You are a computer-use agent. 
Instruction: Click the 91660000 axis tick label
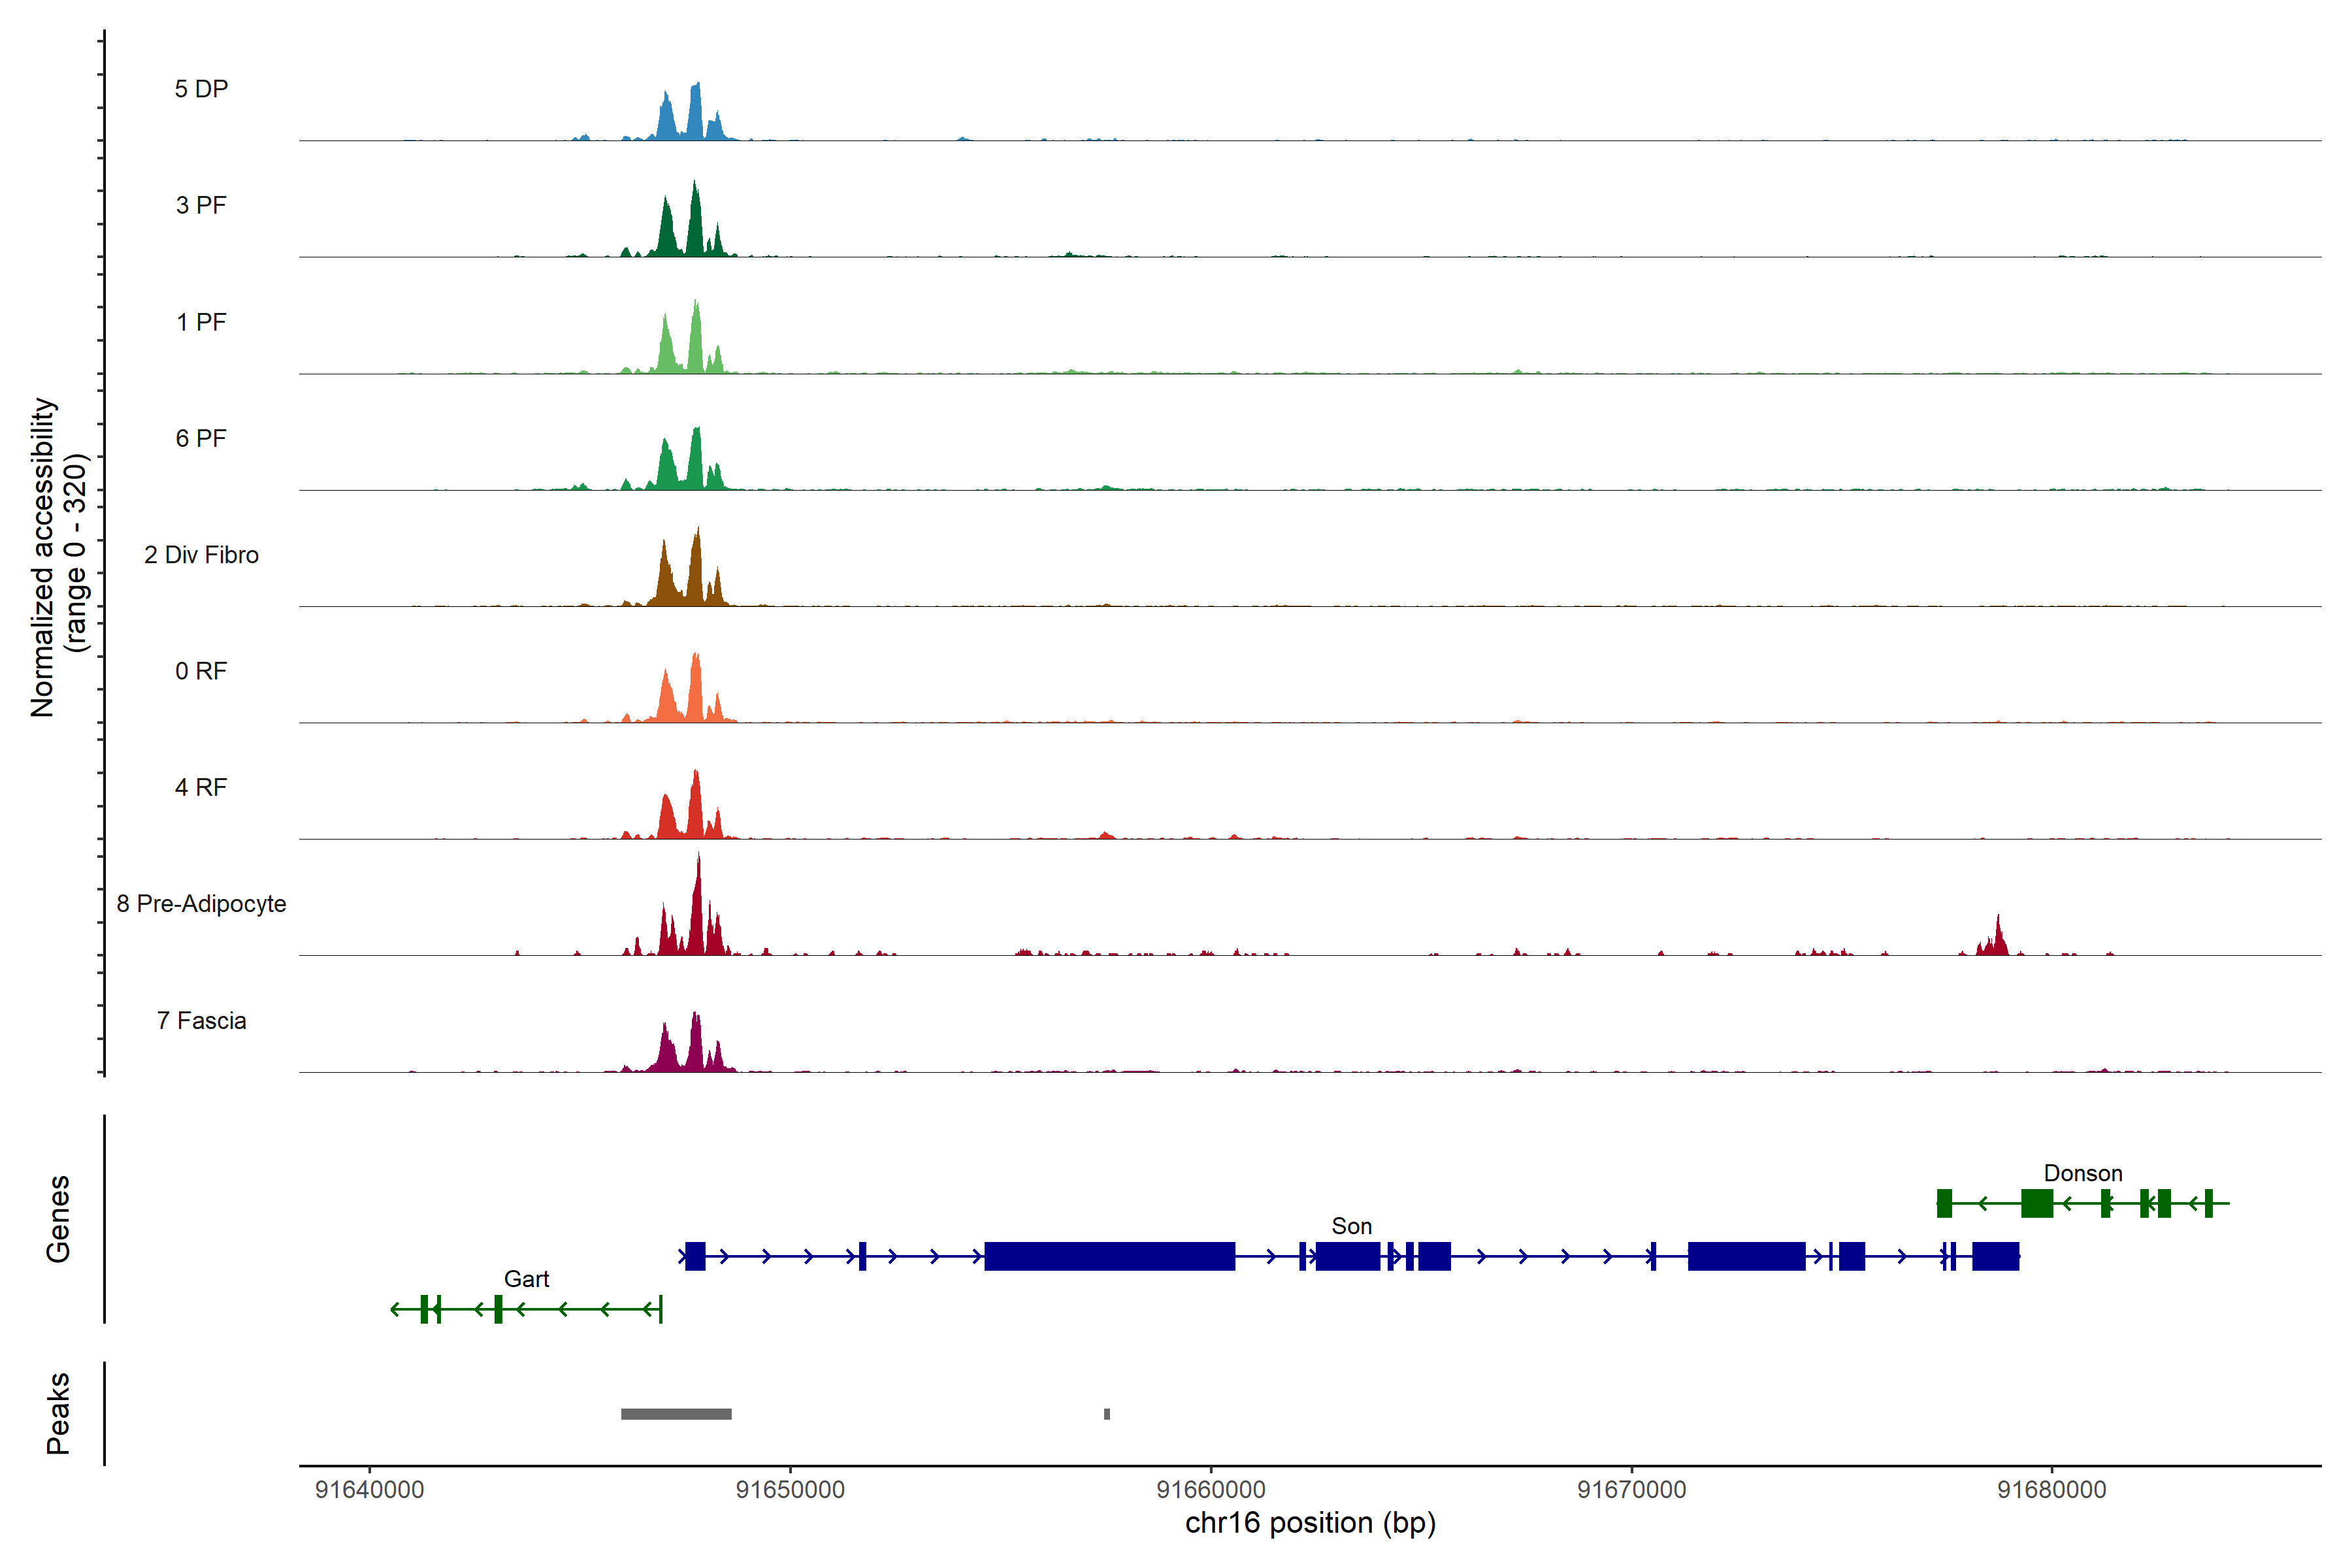click(1210, 1490)
